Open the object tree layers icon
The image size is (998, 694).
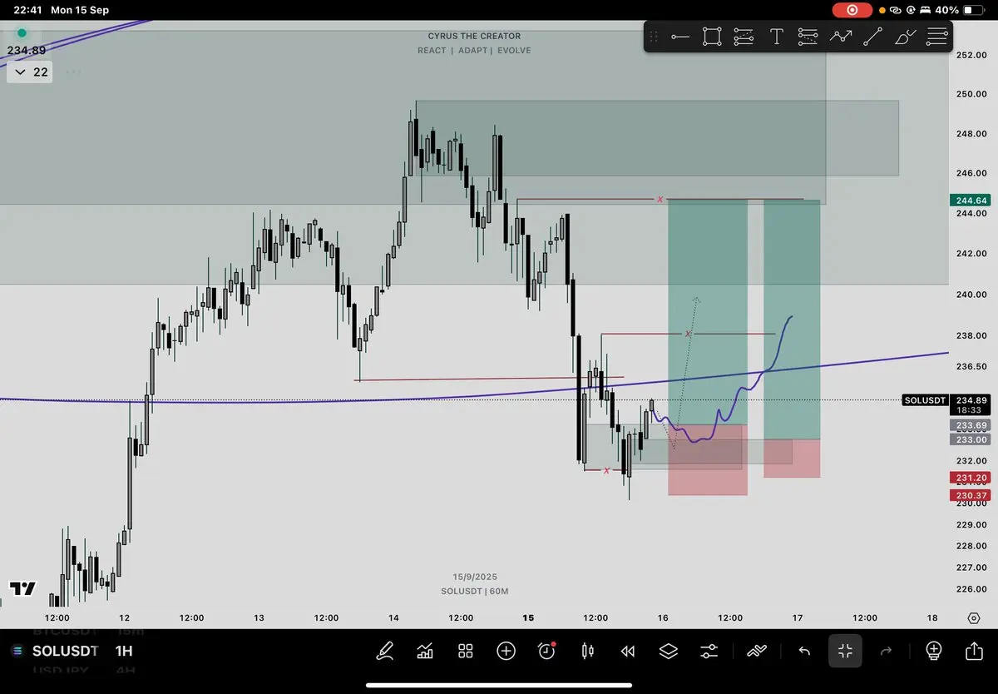tap(669, 651)
